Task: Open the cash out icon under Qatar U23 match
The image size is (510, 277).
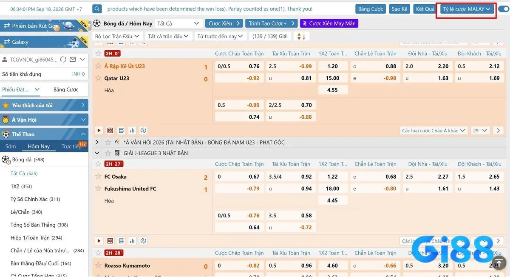Action: 143,131
